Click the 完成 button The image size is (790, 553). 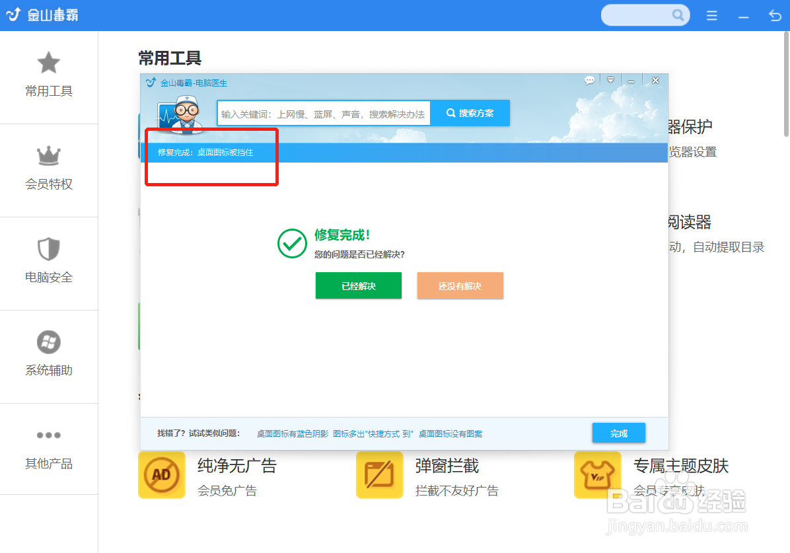(619, 433)
